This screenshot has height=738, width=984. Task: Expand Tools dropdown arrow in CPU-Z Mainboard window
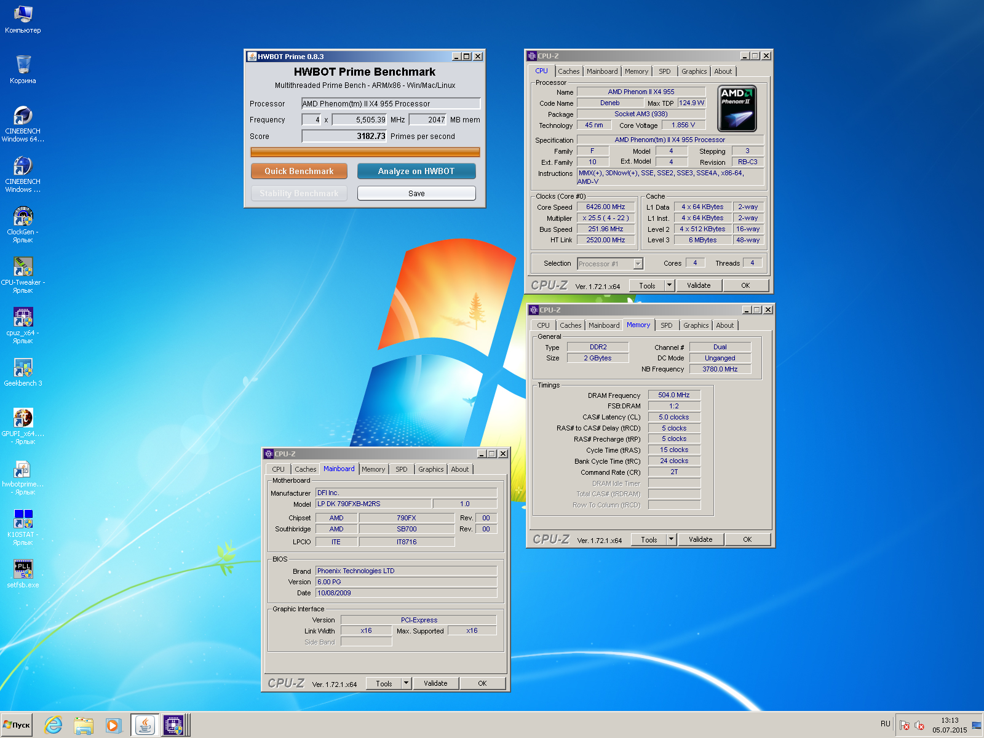pos(406,683)
